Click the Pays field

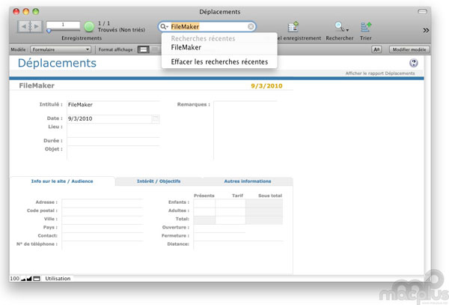coord(103,228)
